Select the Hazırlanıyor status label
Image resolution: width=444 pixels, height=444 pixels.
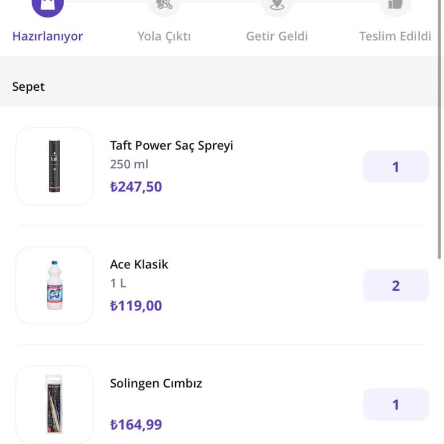coord(47,36)
